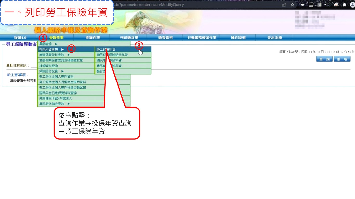The width and height of the screenshot is (355, 199).
Task: Expand the 異動查詢 submenu arrow
Action: point(56,44)
